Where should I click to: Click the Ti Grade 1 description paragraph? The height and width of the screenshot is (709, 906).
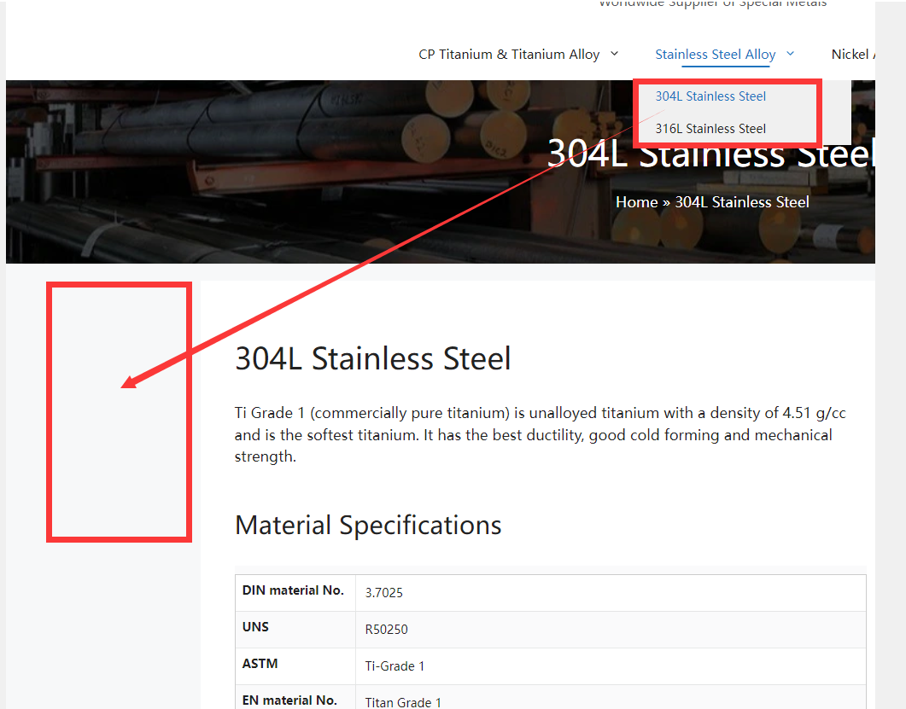click(x=541, y=435)
